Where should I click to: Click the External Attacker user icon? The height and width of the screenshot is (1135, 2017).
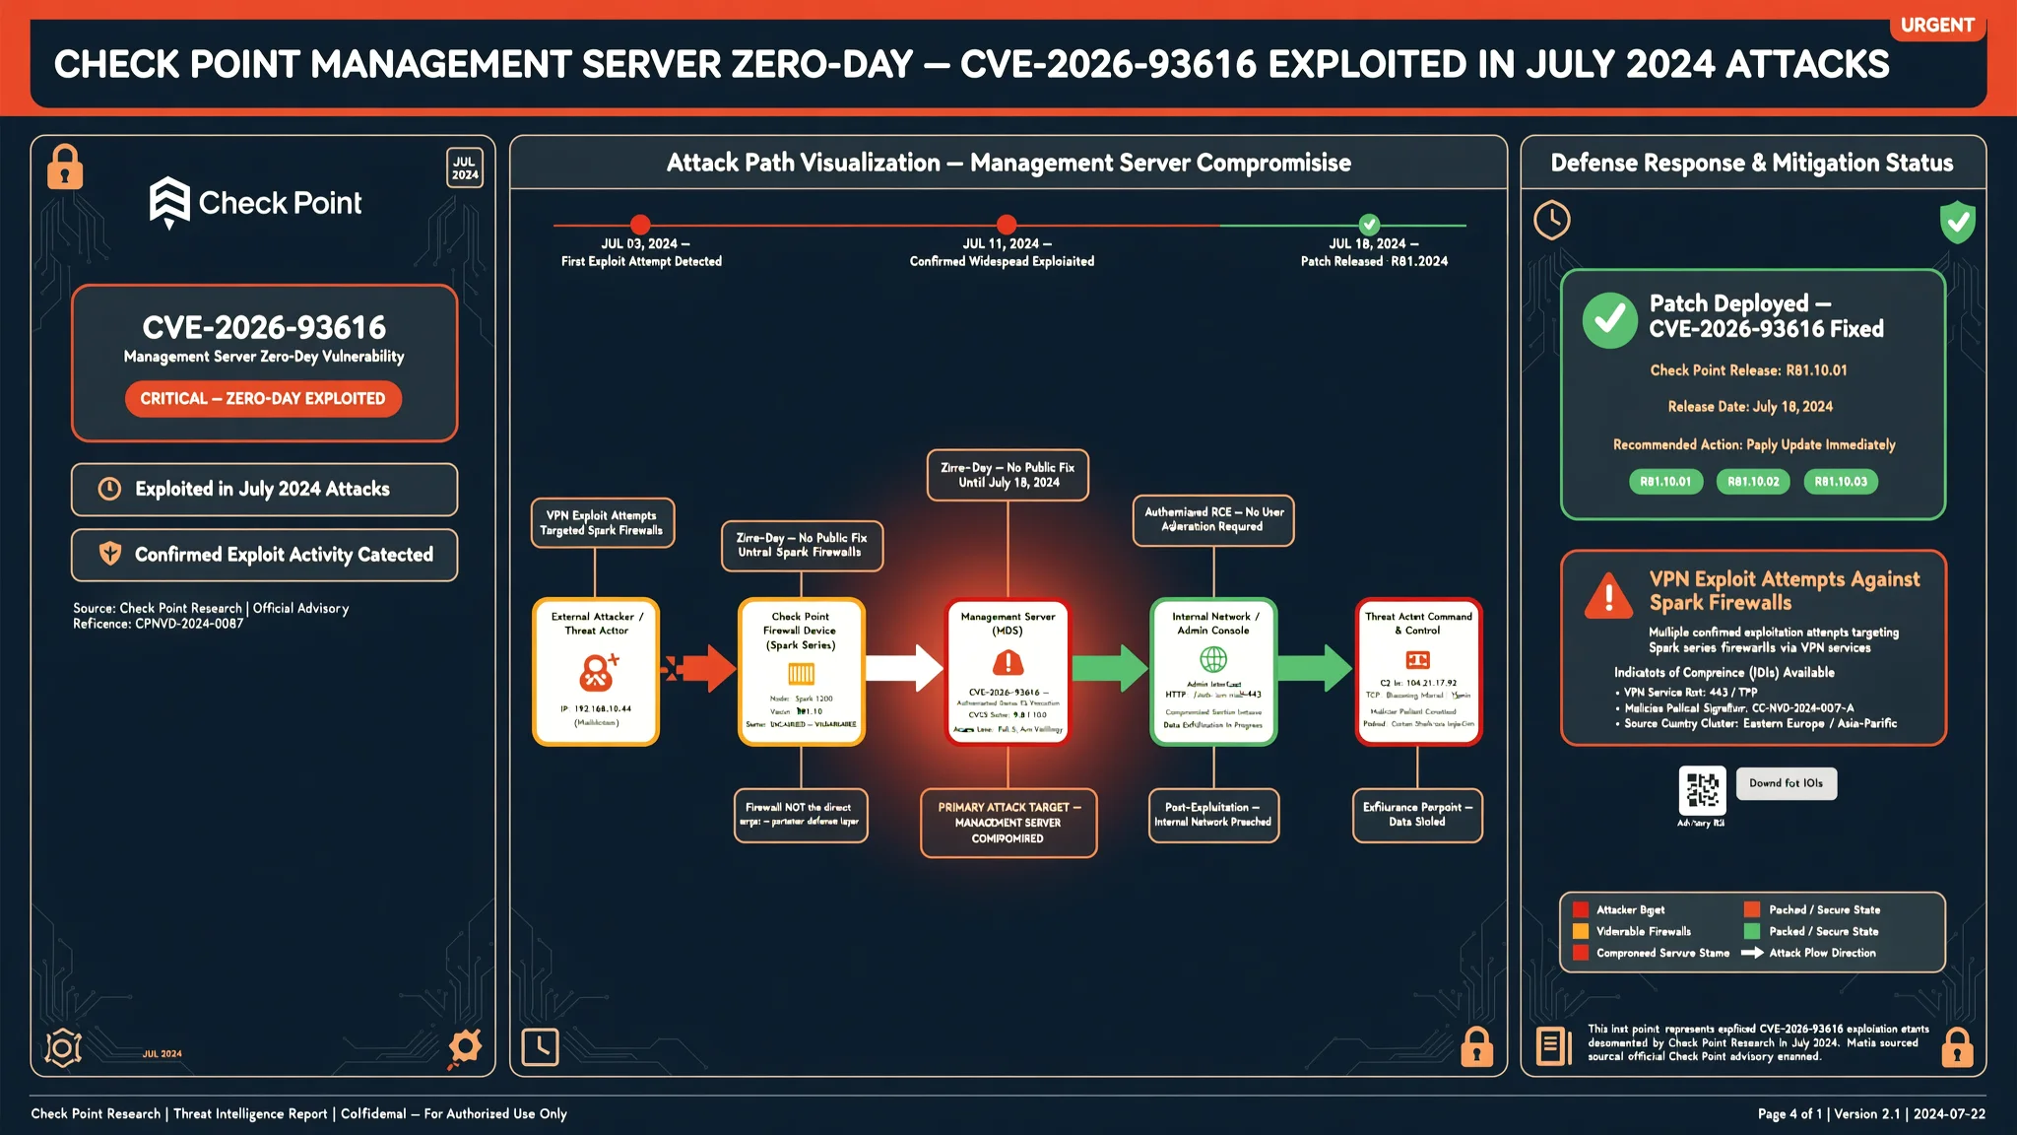pos(598,672)
